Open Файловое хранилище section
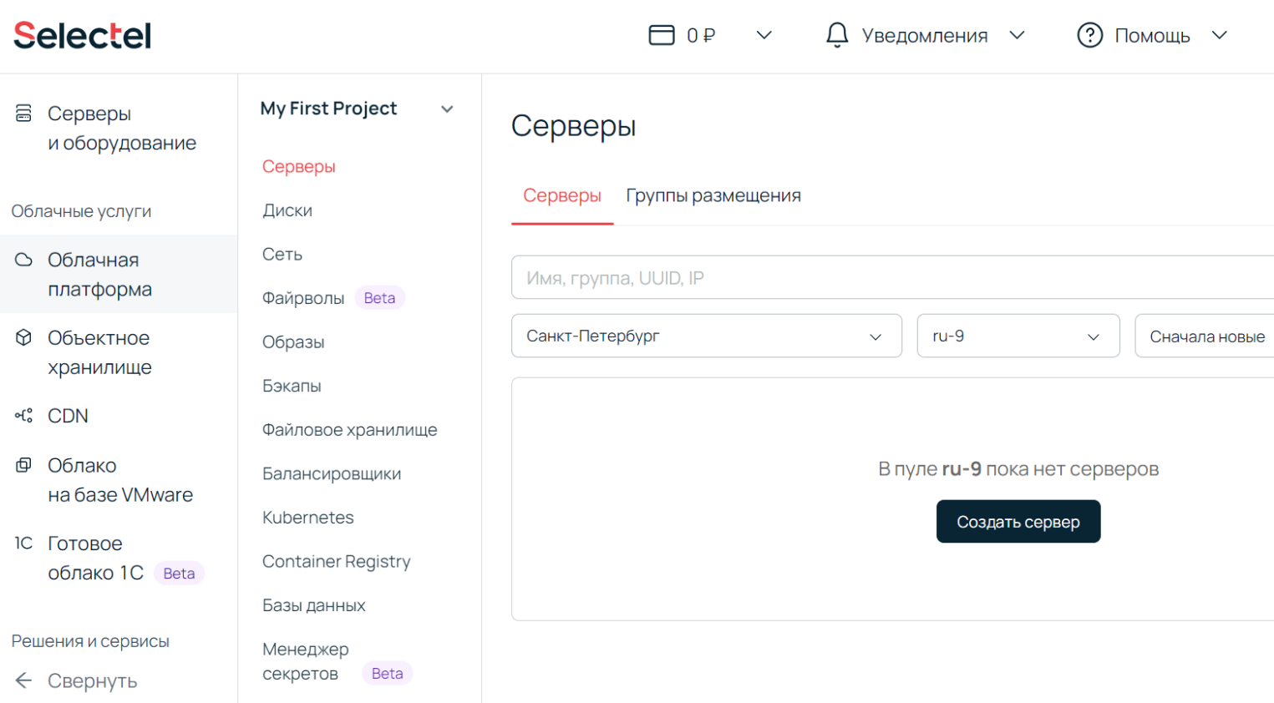Screen dimensions: 1274x703 349,430
